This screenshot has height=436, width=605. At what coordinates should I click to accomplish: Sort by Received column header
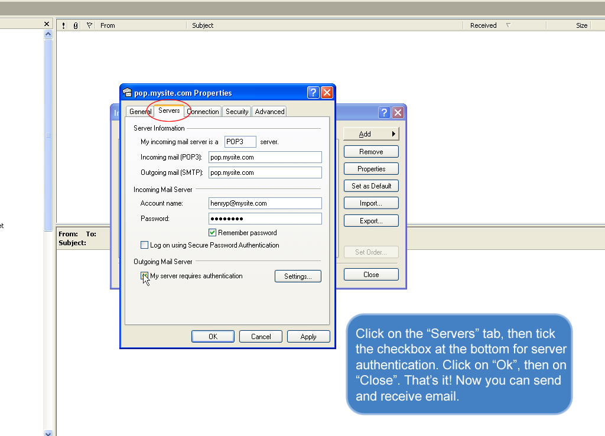tap(483, 25)
